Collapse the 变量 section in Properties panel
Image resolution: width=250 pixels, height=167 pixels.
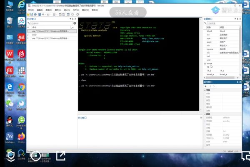(205, 90)
